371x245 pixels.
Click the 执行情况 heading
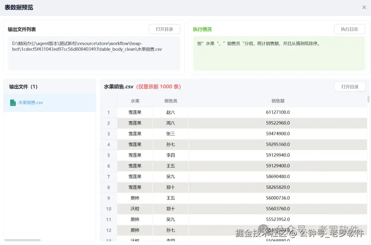tap(202, 29)
